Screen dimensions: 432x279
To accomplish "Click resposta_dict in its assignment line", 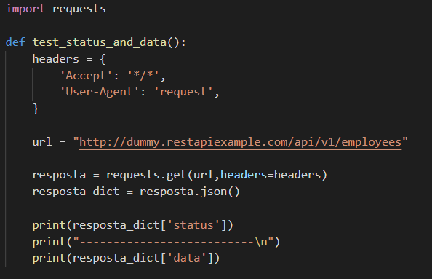I will click(x=76, y=192).
